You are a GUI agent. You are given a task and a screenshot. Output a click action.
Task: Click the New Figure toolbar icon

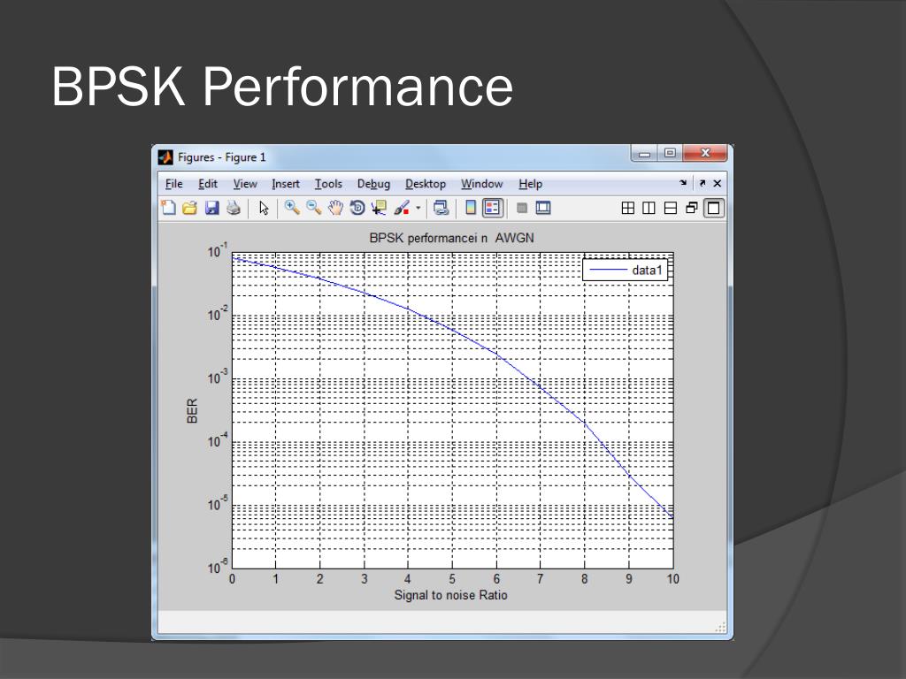[168, 207]
